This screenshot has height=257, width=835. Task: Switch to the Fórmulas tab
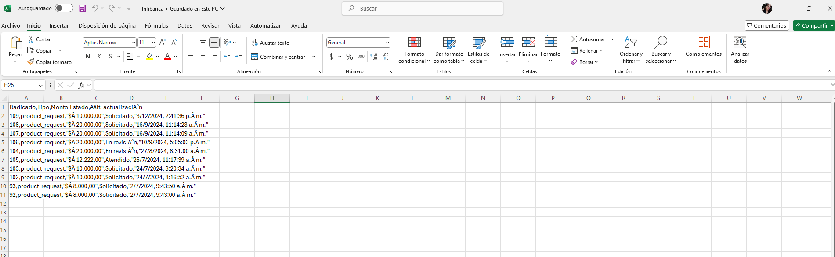[156, 25]
